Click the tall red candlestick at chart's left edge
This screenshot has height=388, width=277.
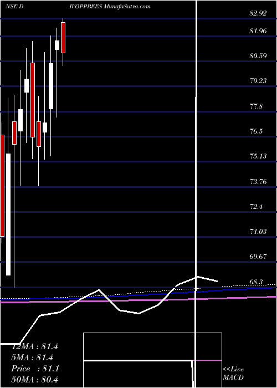(2, 186)
